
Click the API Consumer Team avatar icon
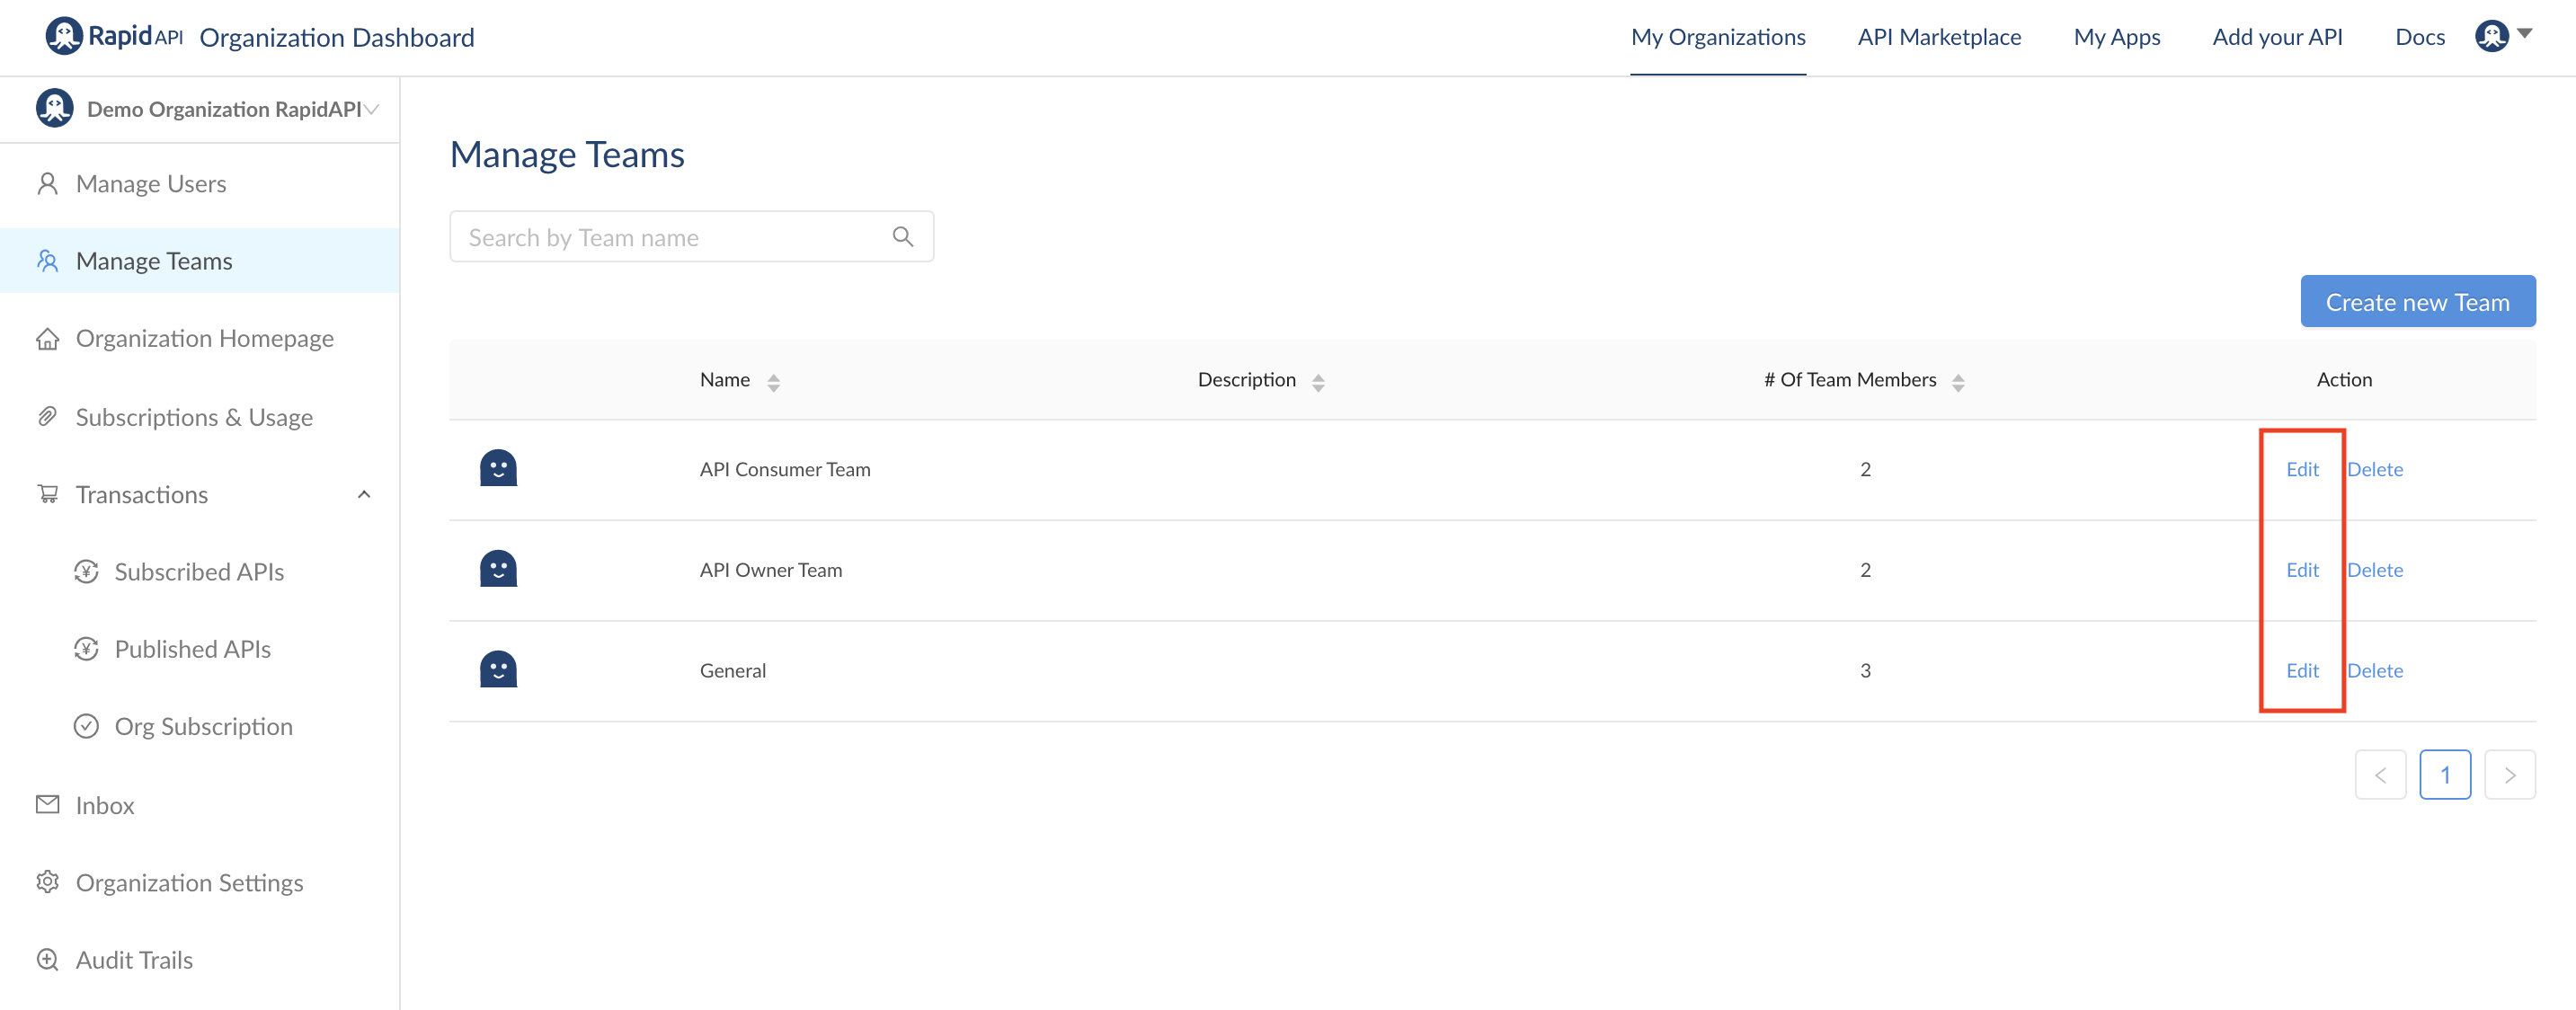pyautogui.click(x=498, y=468)
